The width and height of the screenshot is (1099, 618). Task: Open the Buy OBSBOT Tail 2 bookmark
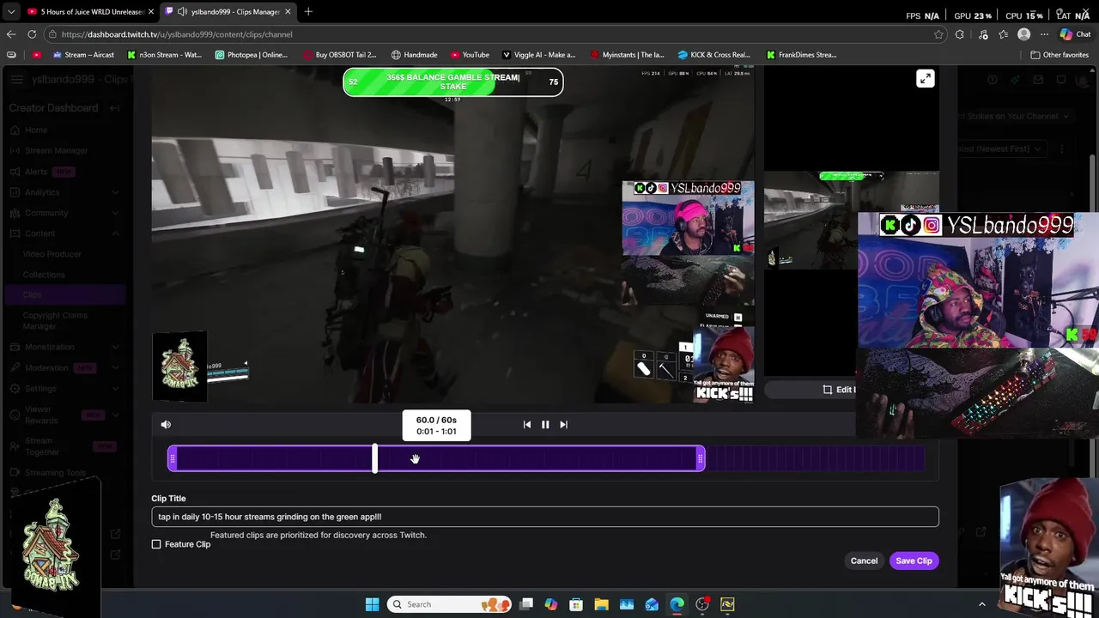(x=339, y=55)
